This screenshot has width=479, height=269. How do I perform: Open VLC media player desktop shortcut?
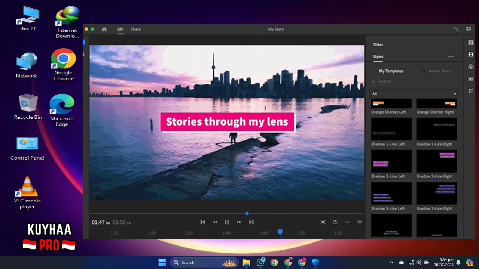point(27,192)
